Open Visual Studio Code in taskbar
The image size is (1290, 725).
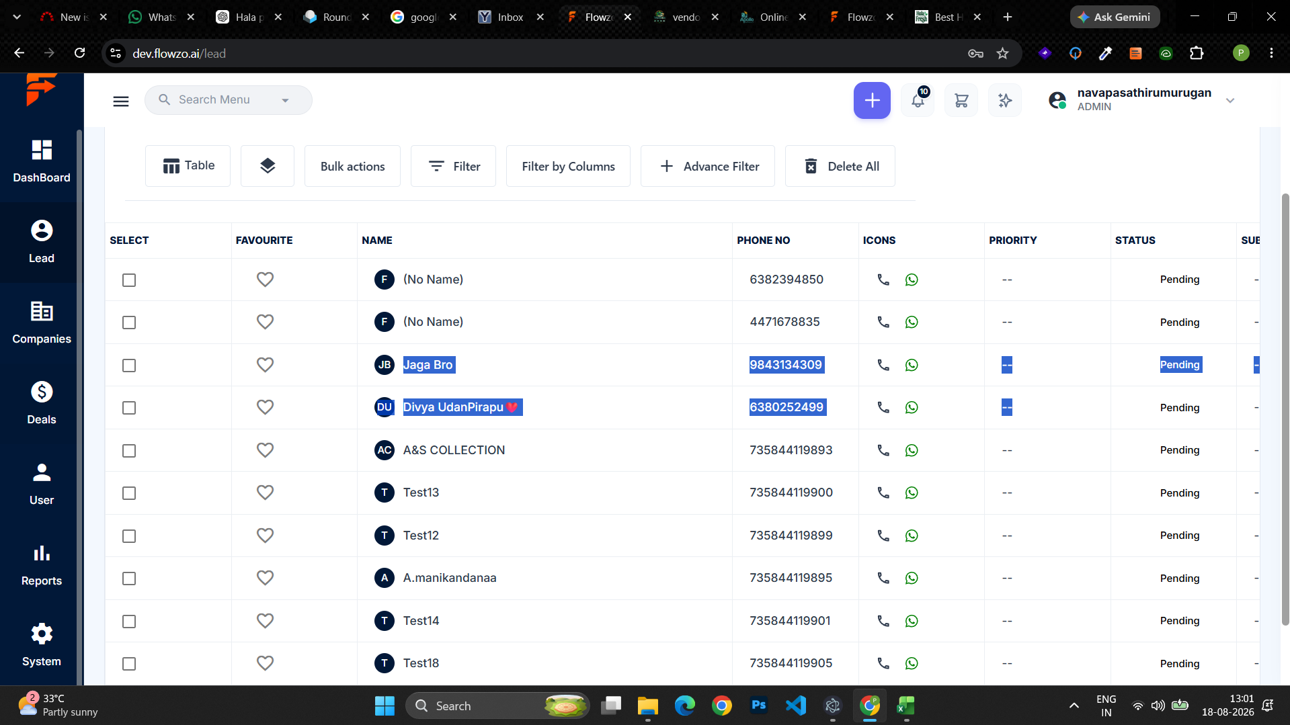pyautogui.click(x=795, y=706)
